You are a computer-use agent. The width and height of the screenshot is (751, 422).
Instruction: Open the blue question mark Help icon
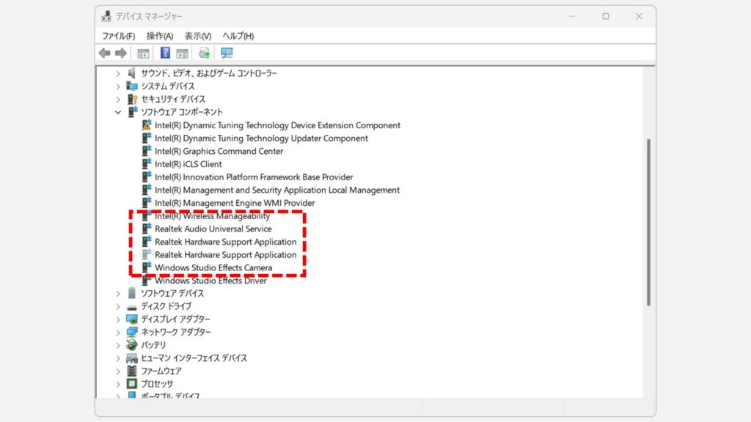click(165, 53)
